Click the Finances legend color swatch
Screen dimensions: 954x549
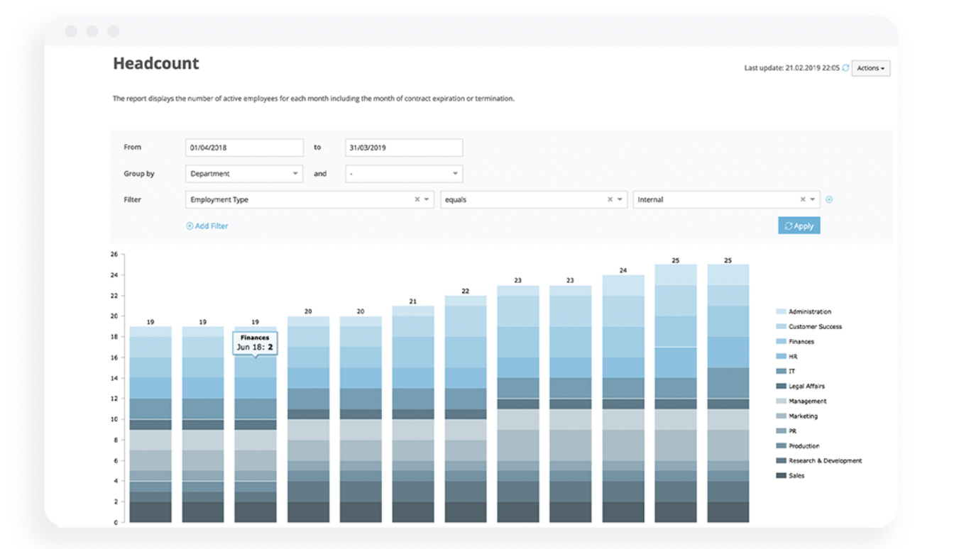click(781, 342)
